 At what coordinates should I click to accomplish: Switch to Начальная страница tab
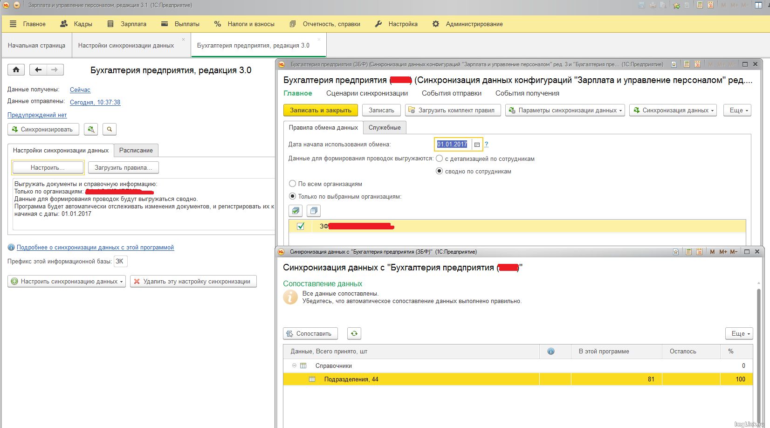click(36, 45)
